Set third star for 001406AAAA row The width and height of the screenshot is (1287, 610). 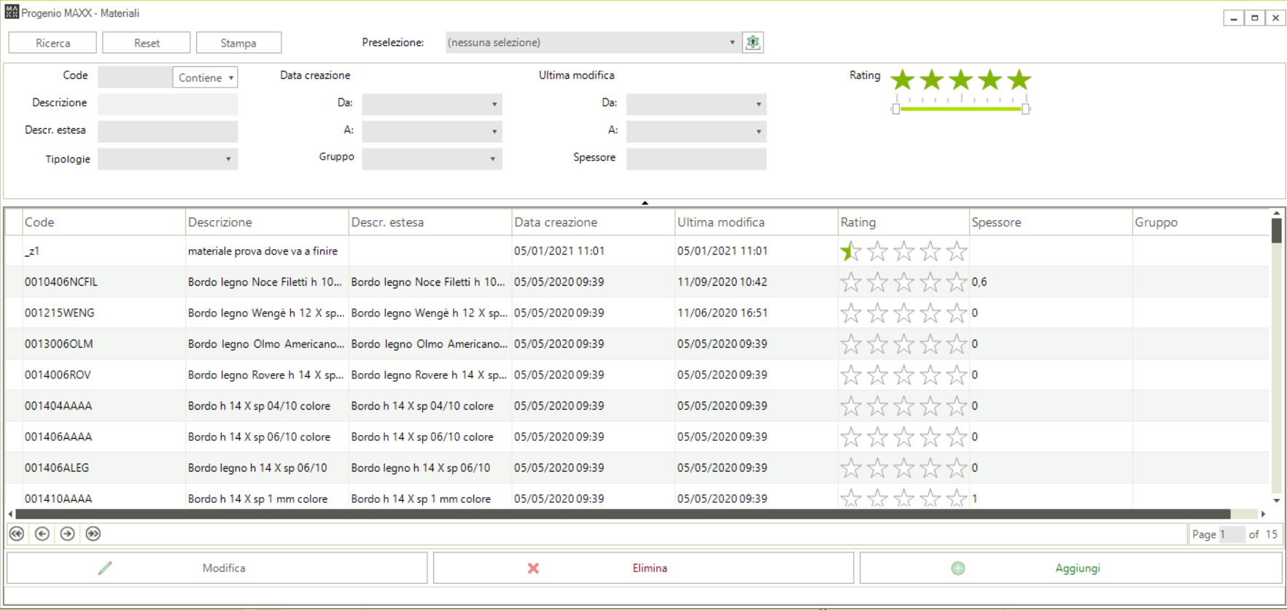[903, 437]
